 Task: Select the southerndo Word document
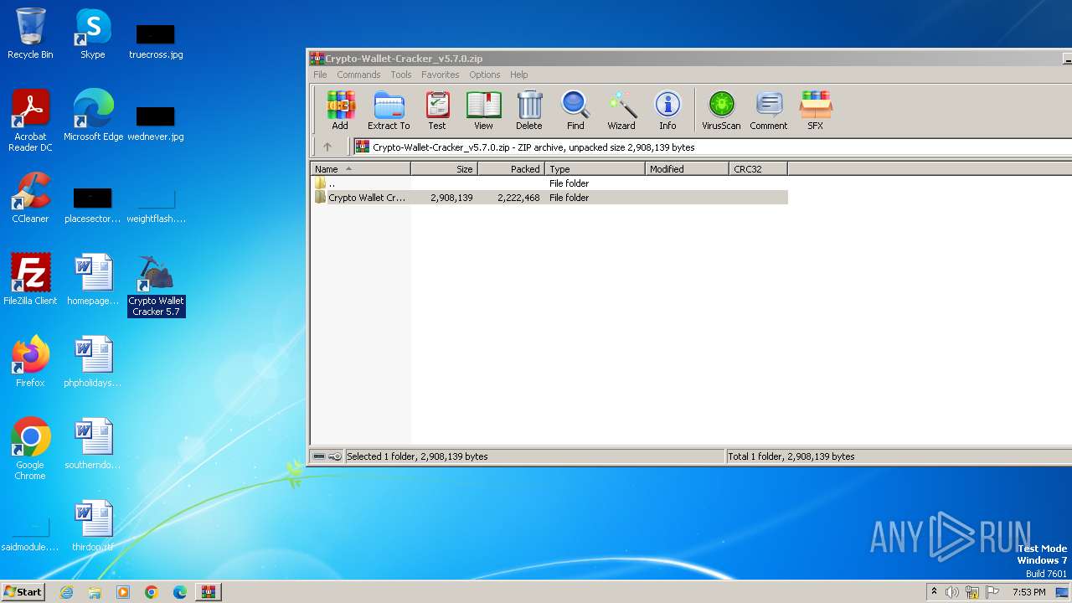(93, 444)
